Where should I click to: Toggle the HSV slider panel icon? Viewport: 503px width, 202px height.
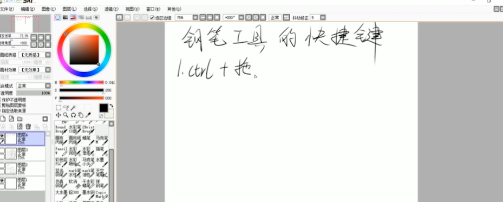[x=73, y=17]
